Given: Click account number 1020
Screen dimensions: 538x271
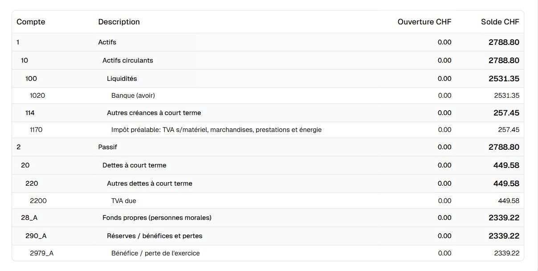Looking at the screenshot, I should click(x=37, y=96).
